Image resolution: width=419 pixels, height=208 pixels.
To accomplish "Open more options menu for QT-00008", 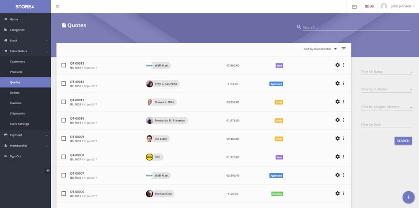I will point(344,157).
